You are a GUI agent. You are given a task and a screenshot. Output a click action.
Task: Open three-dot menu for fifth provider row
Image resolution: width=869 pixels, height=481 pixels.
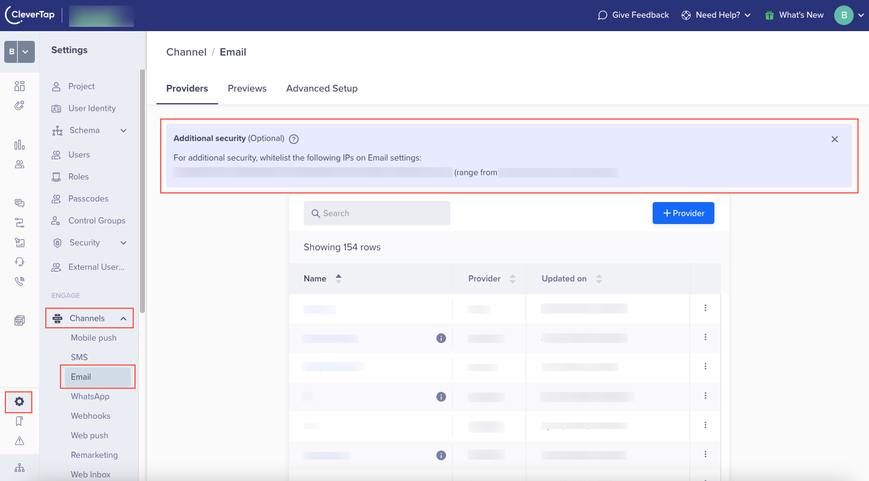tap(705, 425)
